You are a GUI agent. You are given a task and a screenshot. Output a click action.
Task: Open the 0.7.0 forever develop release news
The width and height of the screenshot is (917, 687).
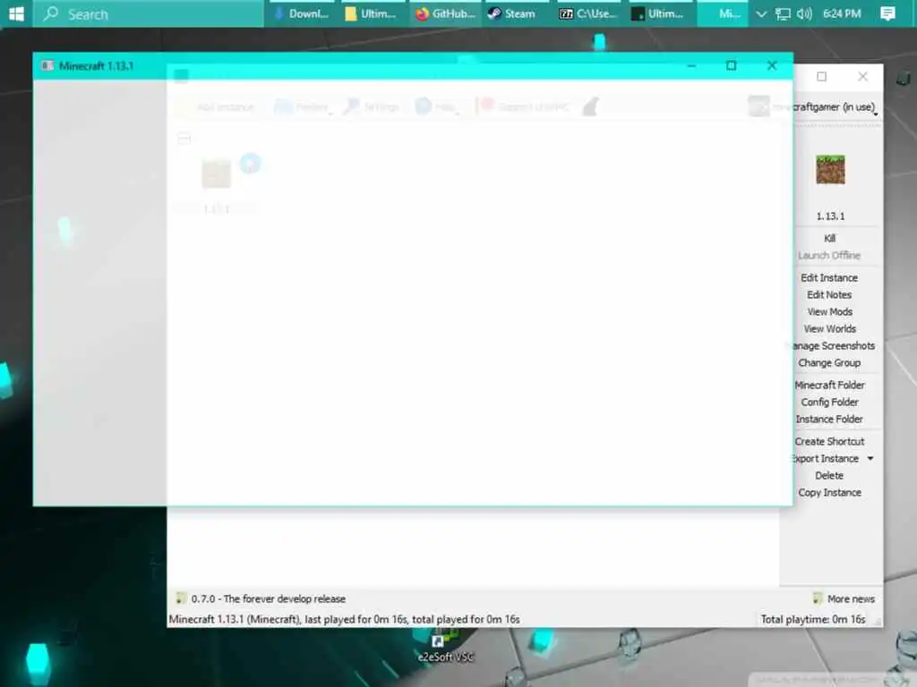pyautogui.click(x=268, y=598)
